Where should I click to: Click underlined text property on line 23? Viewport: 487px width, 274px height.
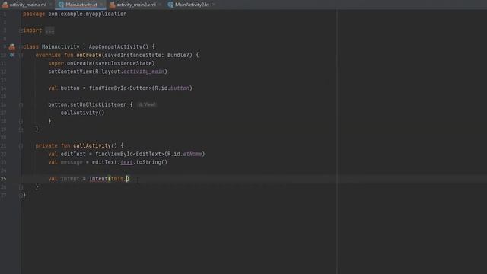tap(126, 162)
